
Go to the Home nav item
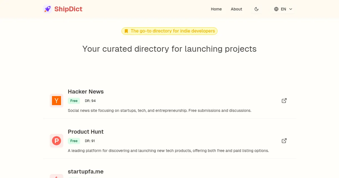point(216,9)
